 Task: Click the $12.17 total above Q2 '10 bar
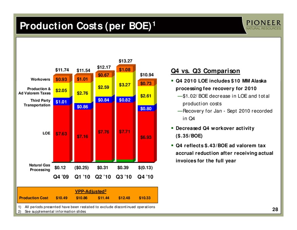104,67
